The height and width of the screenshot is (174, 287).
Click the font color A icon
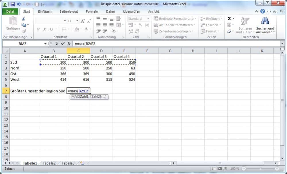pos(86,29)
